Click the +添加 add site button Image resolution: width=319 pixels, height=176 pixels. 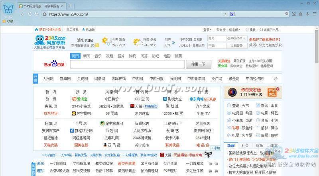(x=216, y=148)
